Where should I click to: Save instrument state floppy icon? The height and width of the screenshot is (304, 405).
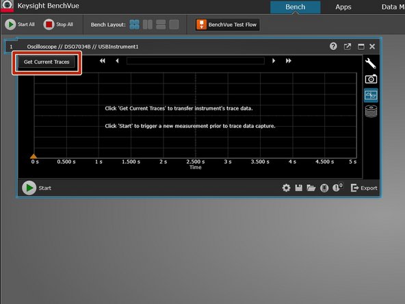point(298,188)
